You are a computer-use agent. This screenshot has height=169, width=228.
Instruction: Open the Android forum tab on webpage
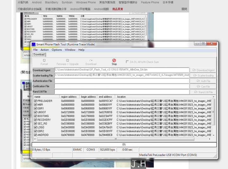coord(37,3)
